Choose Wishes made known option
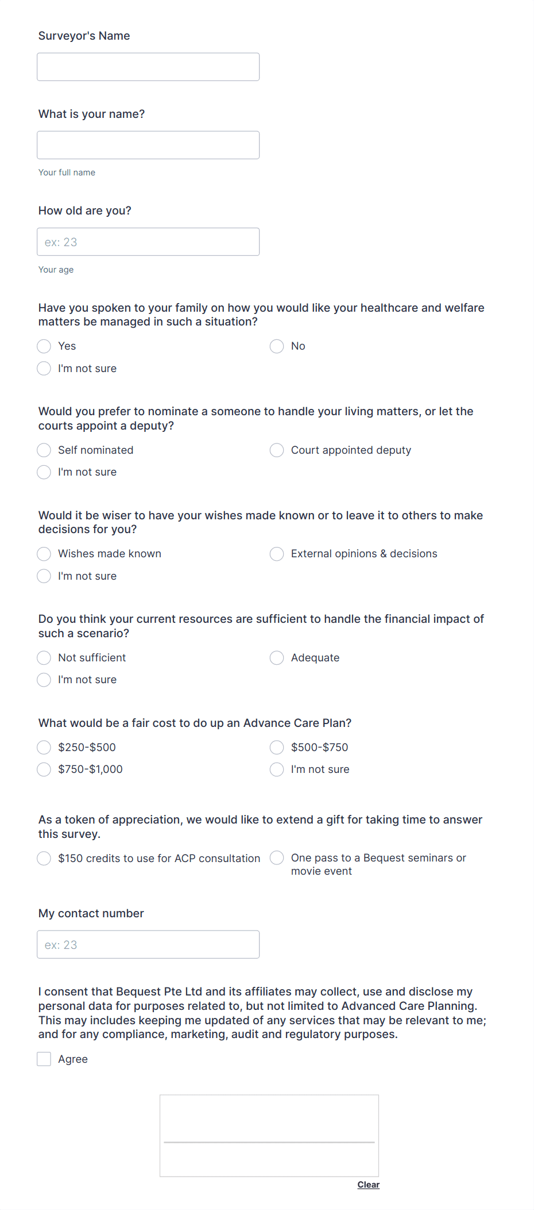534x1210 pixels. (x=44, y=553)
